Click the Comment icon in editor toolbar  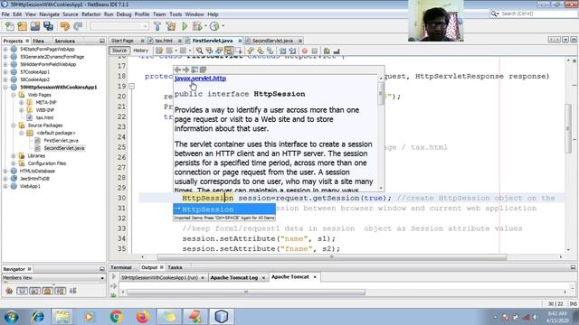tap(327, 51)
